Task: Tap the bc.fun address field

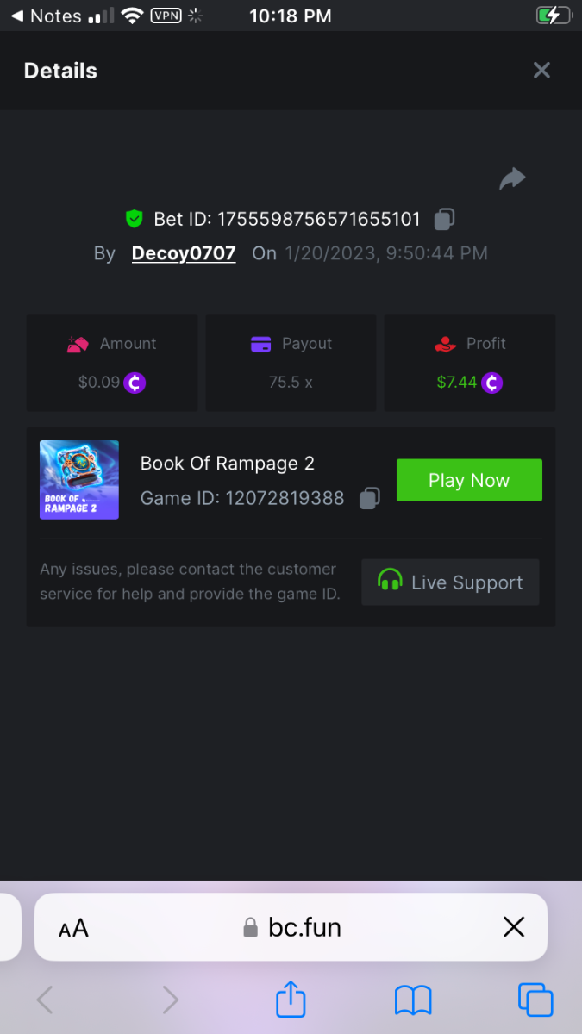Action: point(293,927)
